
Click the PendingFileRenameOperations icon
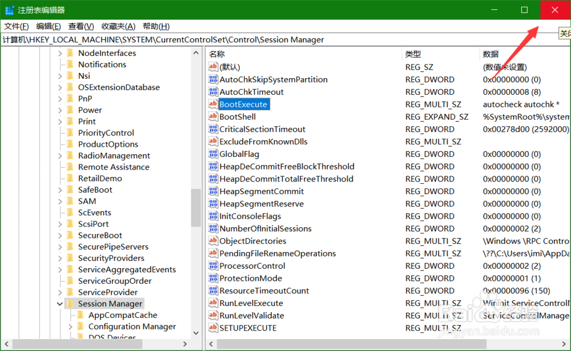(213, 253)
